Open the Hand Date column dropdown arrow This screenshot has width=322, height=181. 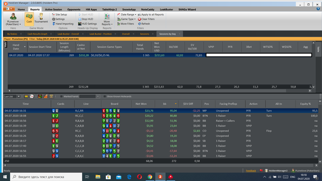25,47
